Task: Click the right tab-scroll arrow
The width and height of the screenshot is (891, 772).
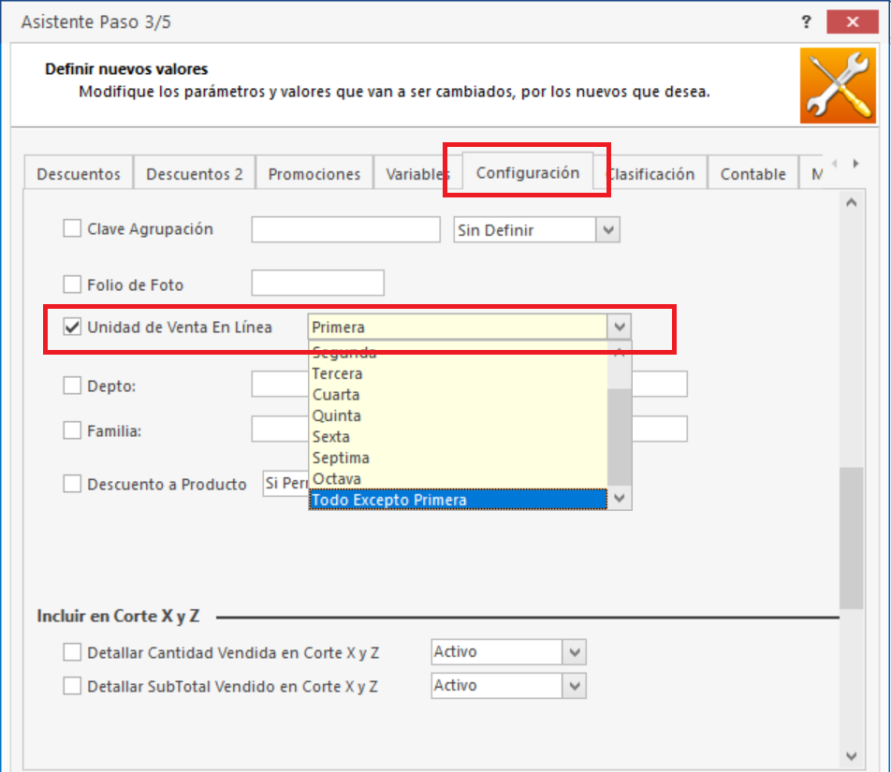Action: [855, 162]
